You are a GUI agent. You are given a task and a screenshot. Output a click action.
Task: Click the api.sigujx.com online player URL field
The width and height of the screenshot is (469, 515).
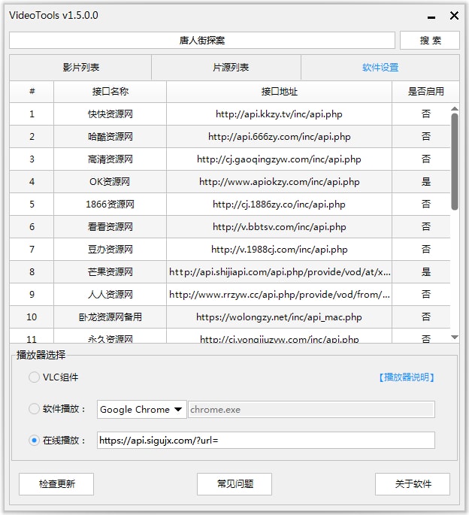click(266, 441)
